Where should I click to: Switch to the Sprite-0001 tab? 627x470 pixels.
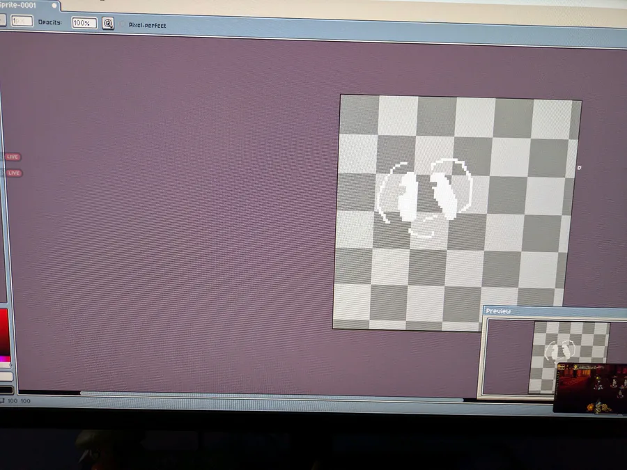point(25,5)
